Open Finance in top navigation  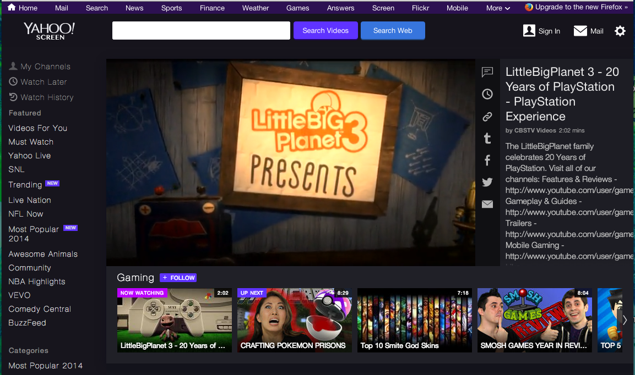pyautogui.click(x=212, y=8)
